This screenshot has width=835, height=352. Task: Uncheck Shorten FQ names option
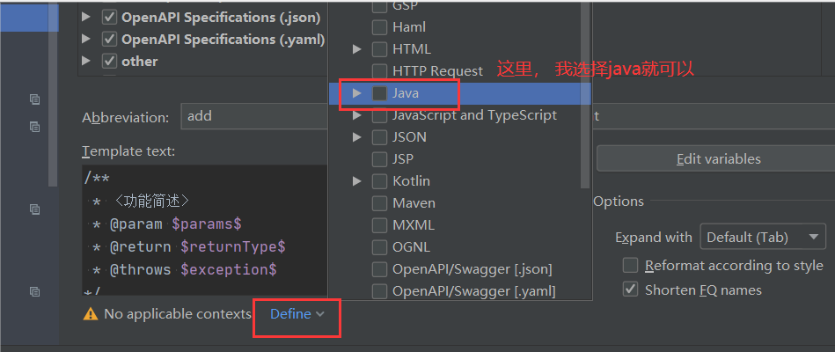[631, 290]
